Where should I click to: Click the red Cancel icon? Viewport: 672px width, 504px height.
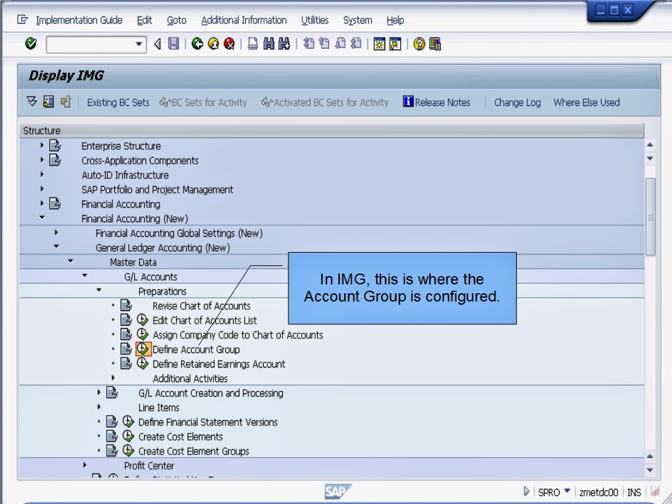[x=229, y=43]
